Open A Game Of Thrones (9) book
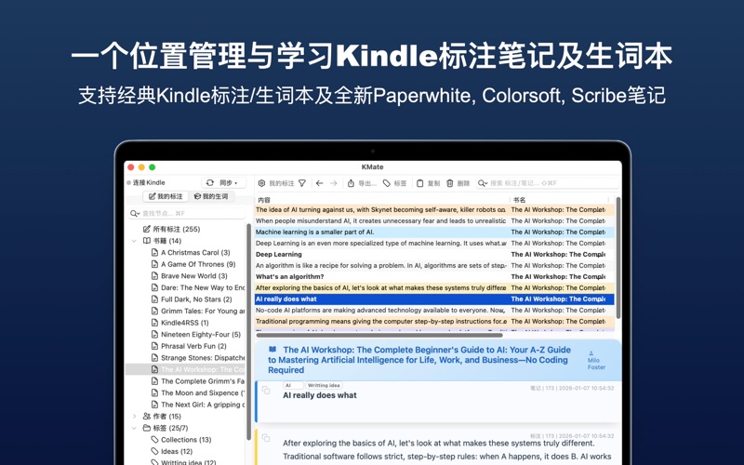Image resolution: width=744 pixels, height=465 pixels. pos(193,264)
